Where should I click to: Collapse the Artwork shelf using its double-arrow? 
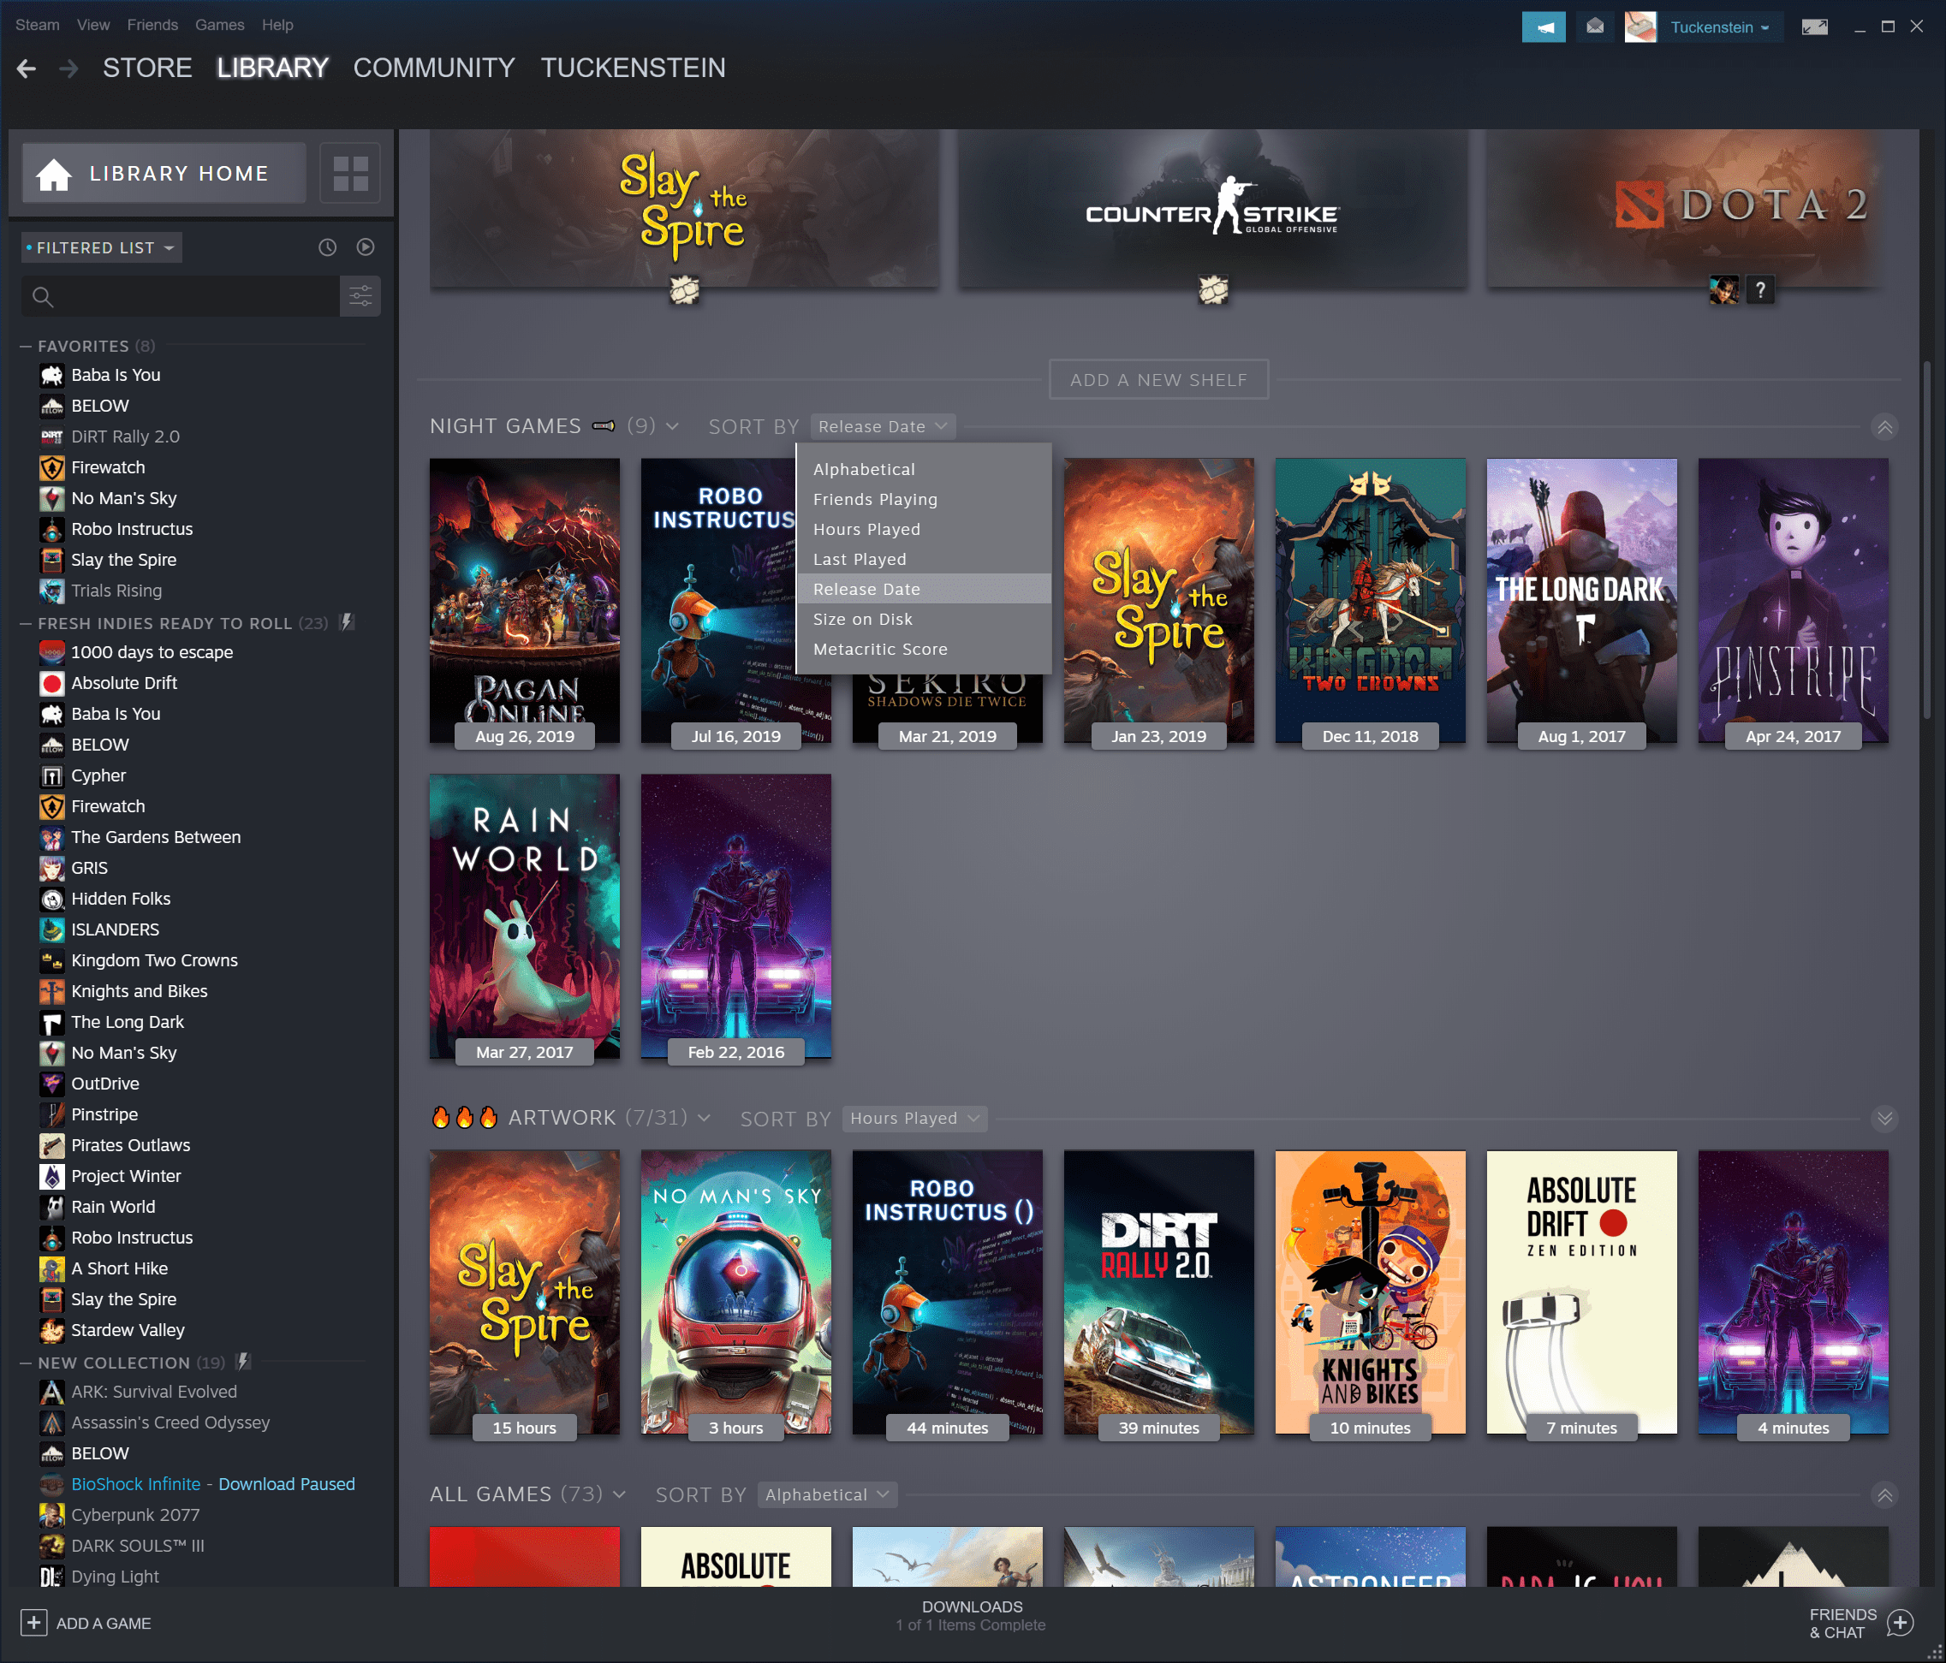pyautogui.click(x=1886, y=1120)
